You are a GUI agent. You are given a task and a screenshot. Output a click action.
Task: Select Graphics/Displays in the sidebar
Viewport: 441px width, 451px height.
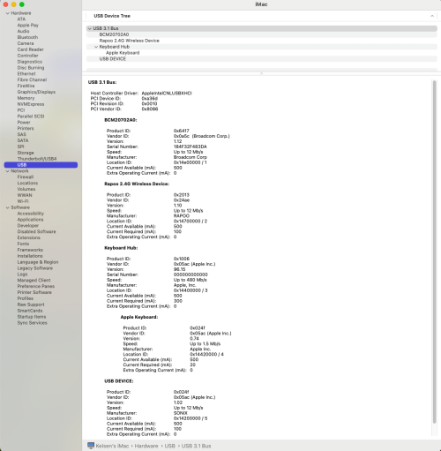pyautogui.click(x=36, y=92)
